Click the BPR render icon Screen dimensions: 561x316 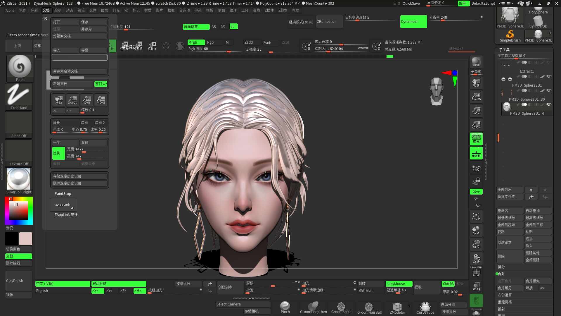(x=476, y=62)
